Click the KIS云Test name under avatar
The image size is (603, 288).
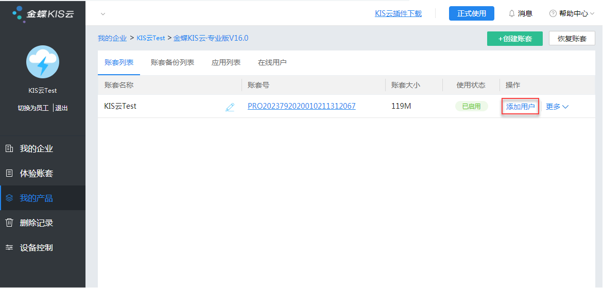tap(43, 91)
